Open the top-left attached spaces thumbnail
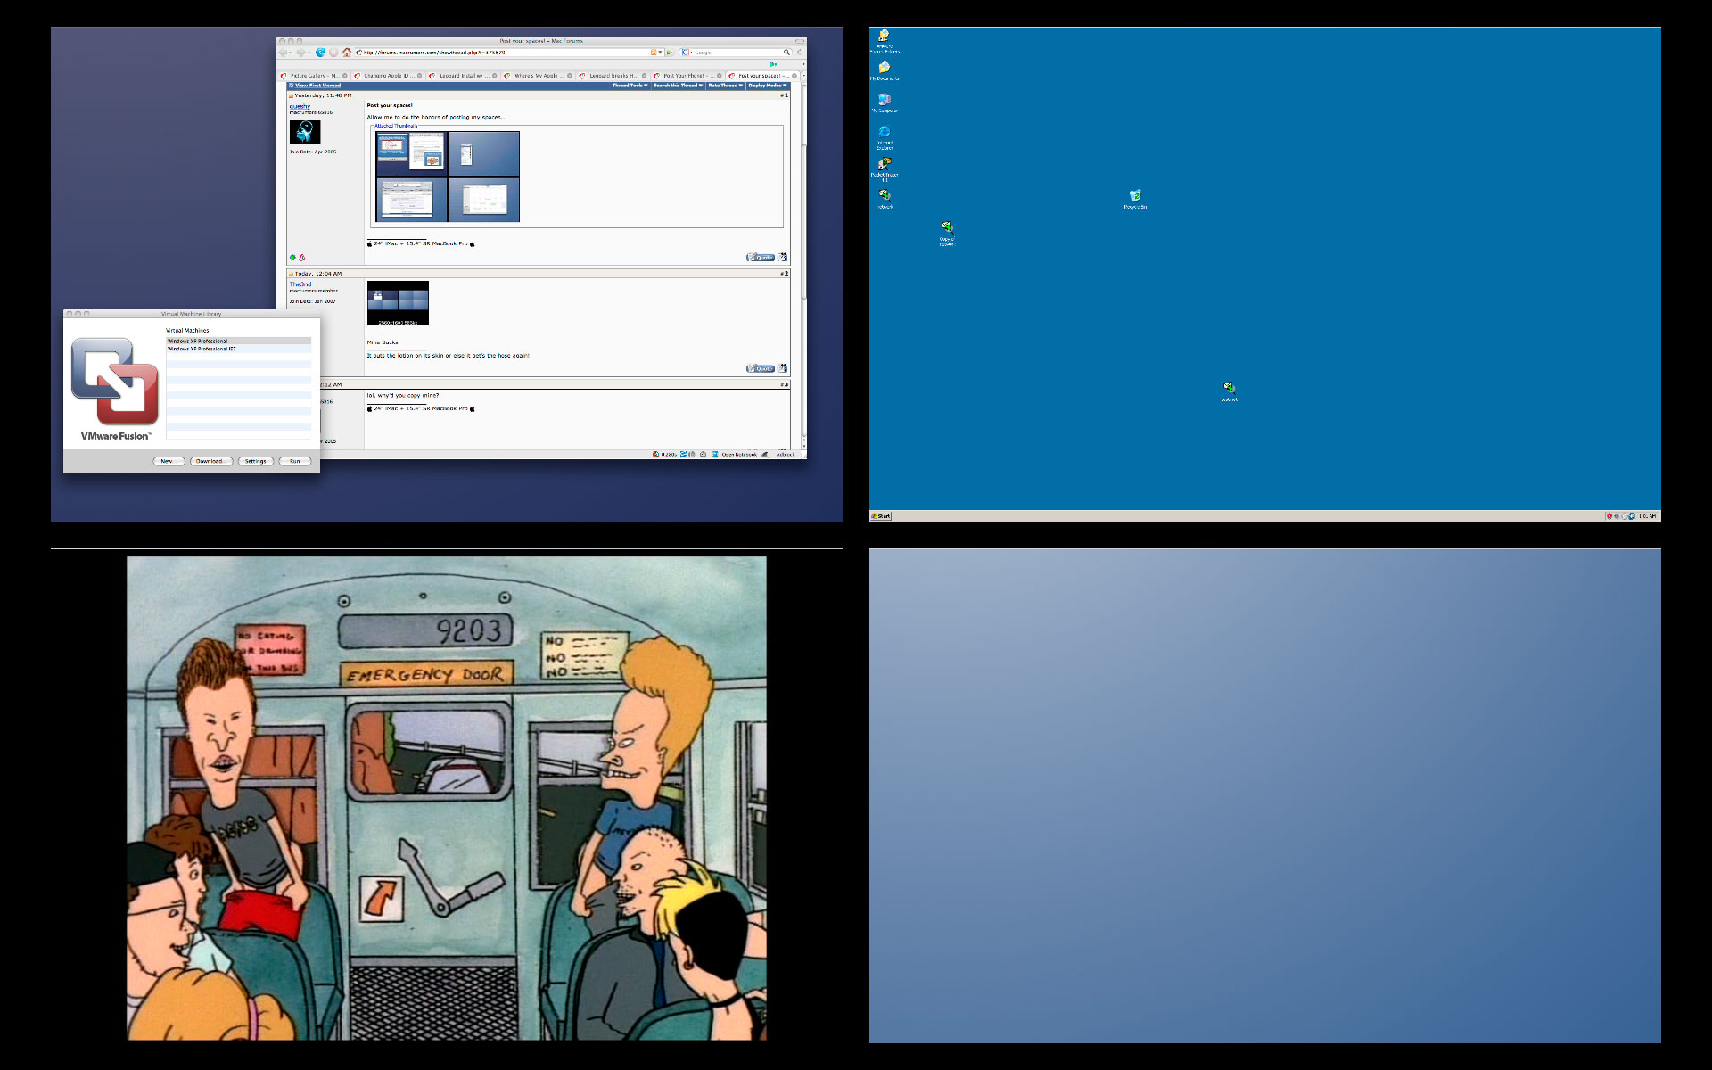The width and height of the screenshot is (1712, 1070). point(411,153)
